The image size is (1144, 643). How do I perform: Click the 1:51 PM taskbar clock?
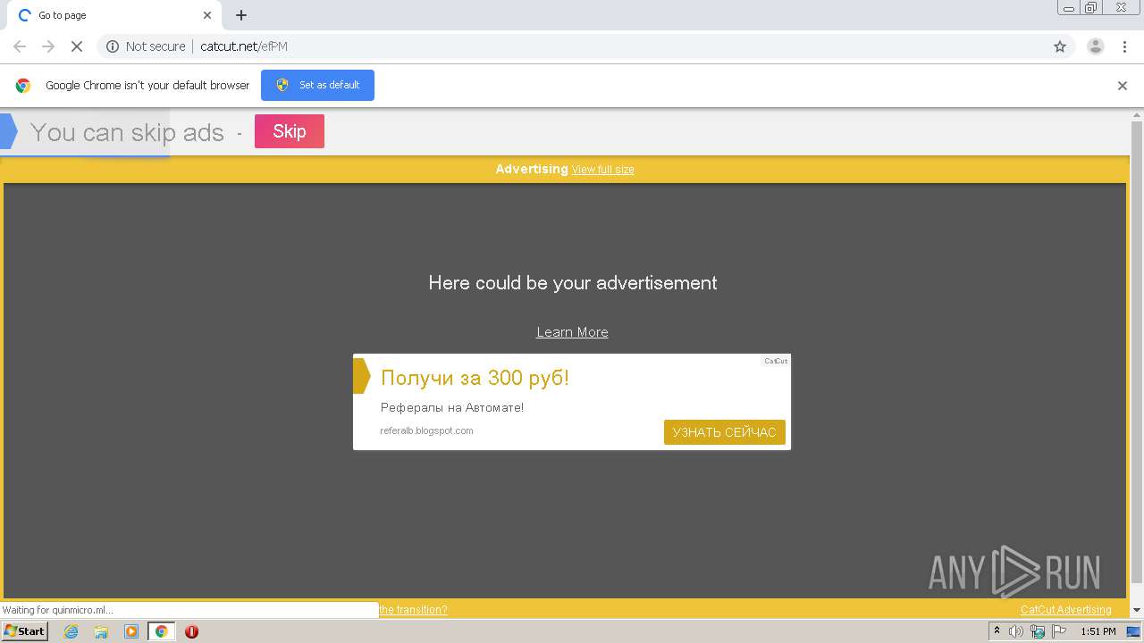1098,631
